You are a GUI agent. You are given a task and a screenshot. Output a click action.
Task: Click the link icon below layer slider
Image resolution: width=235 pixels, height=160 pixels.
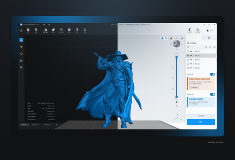(x=176, y=106)
